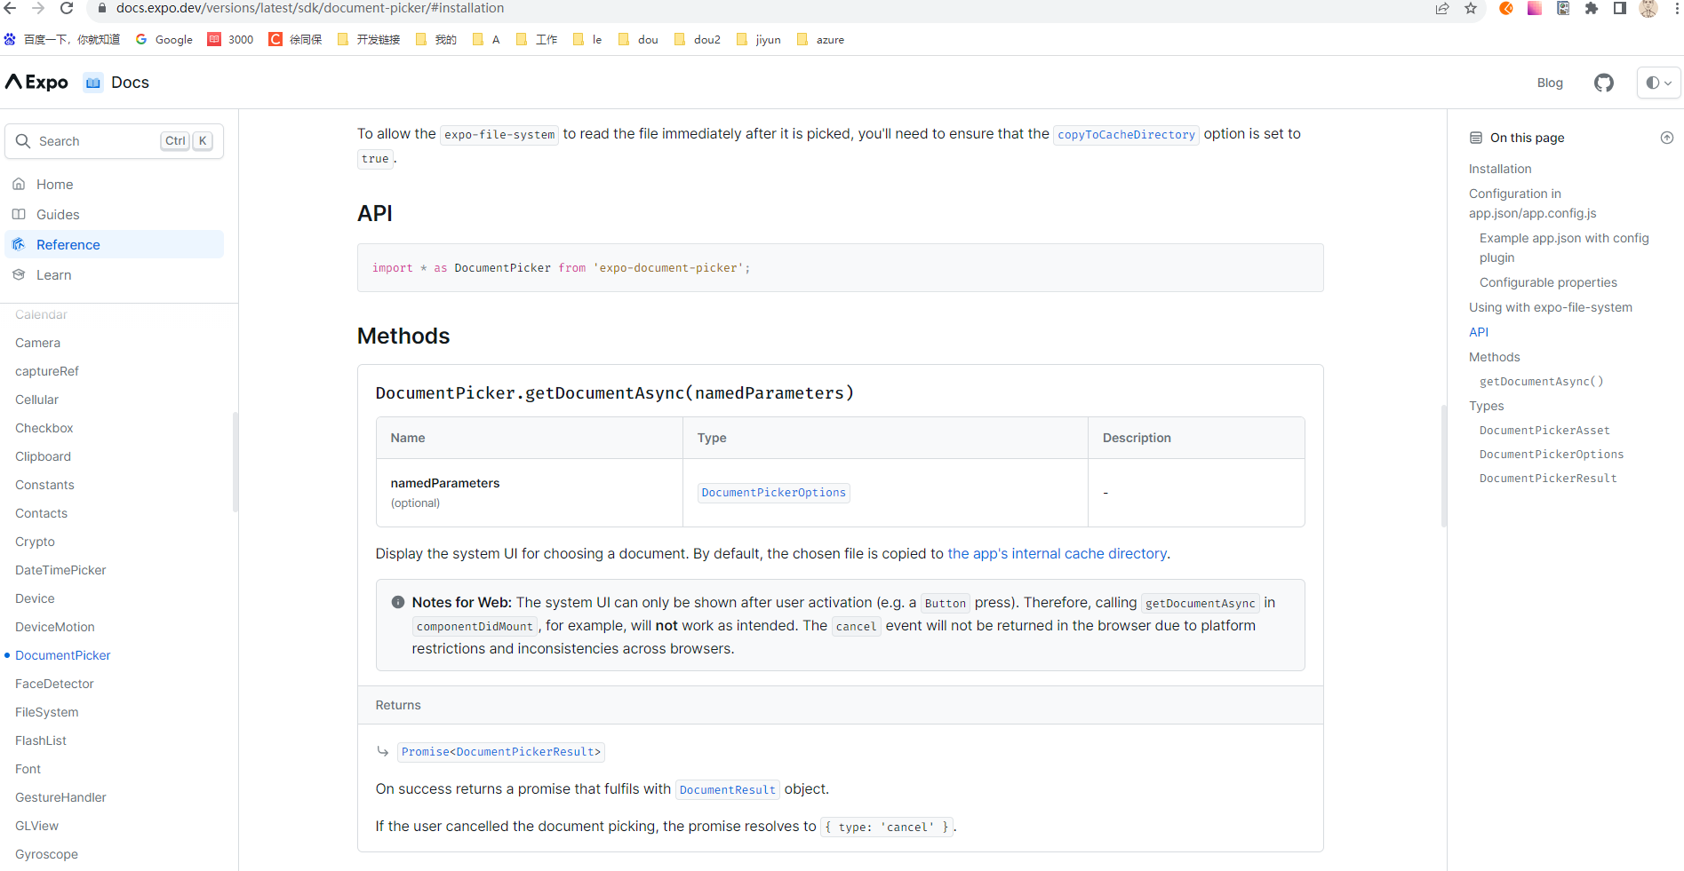Jump to DocumentPickerResult in outline
The height and width of the screenshot is (871, 1684).
point(1548,479)
